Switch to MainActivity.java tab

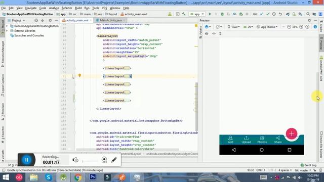coord(110,20)
